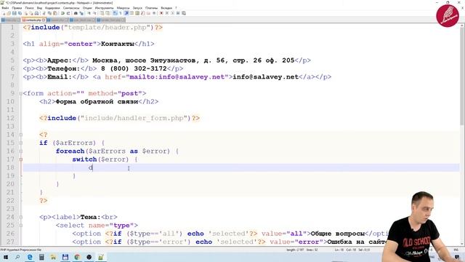Click 'Форма обратной связи' text on line 10
The height and width of the screenshot is (262, 465).
pyautogui.click(x=97, y=102)
